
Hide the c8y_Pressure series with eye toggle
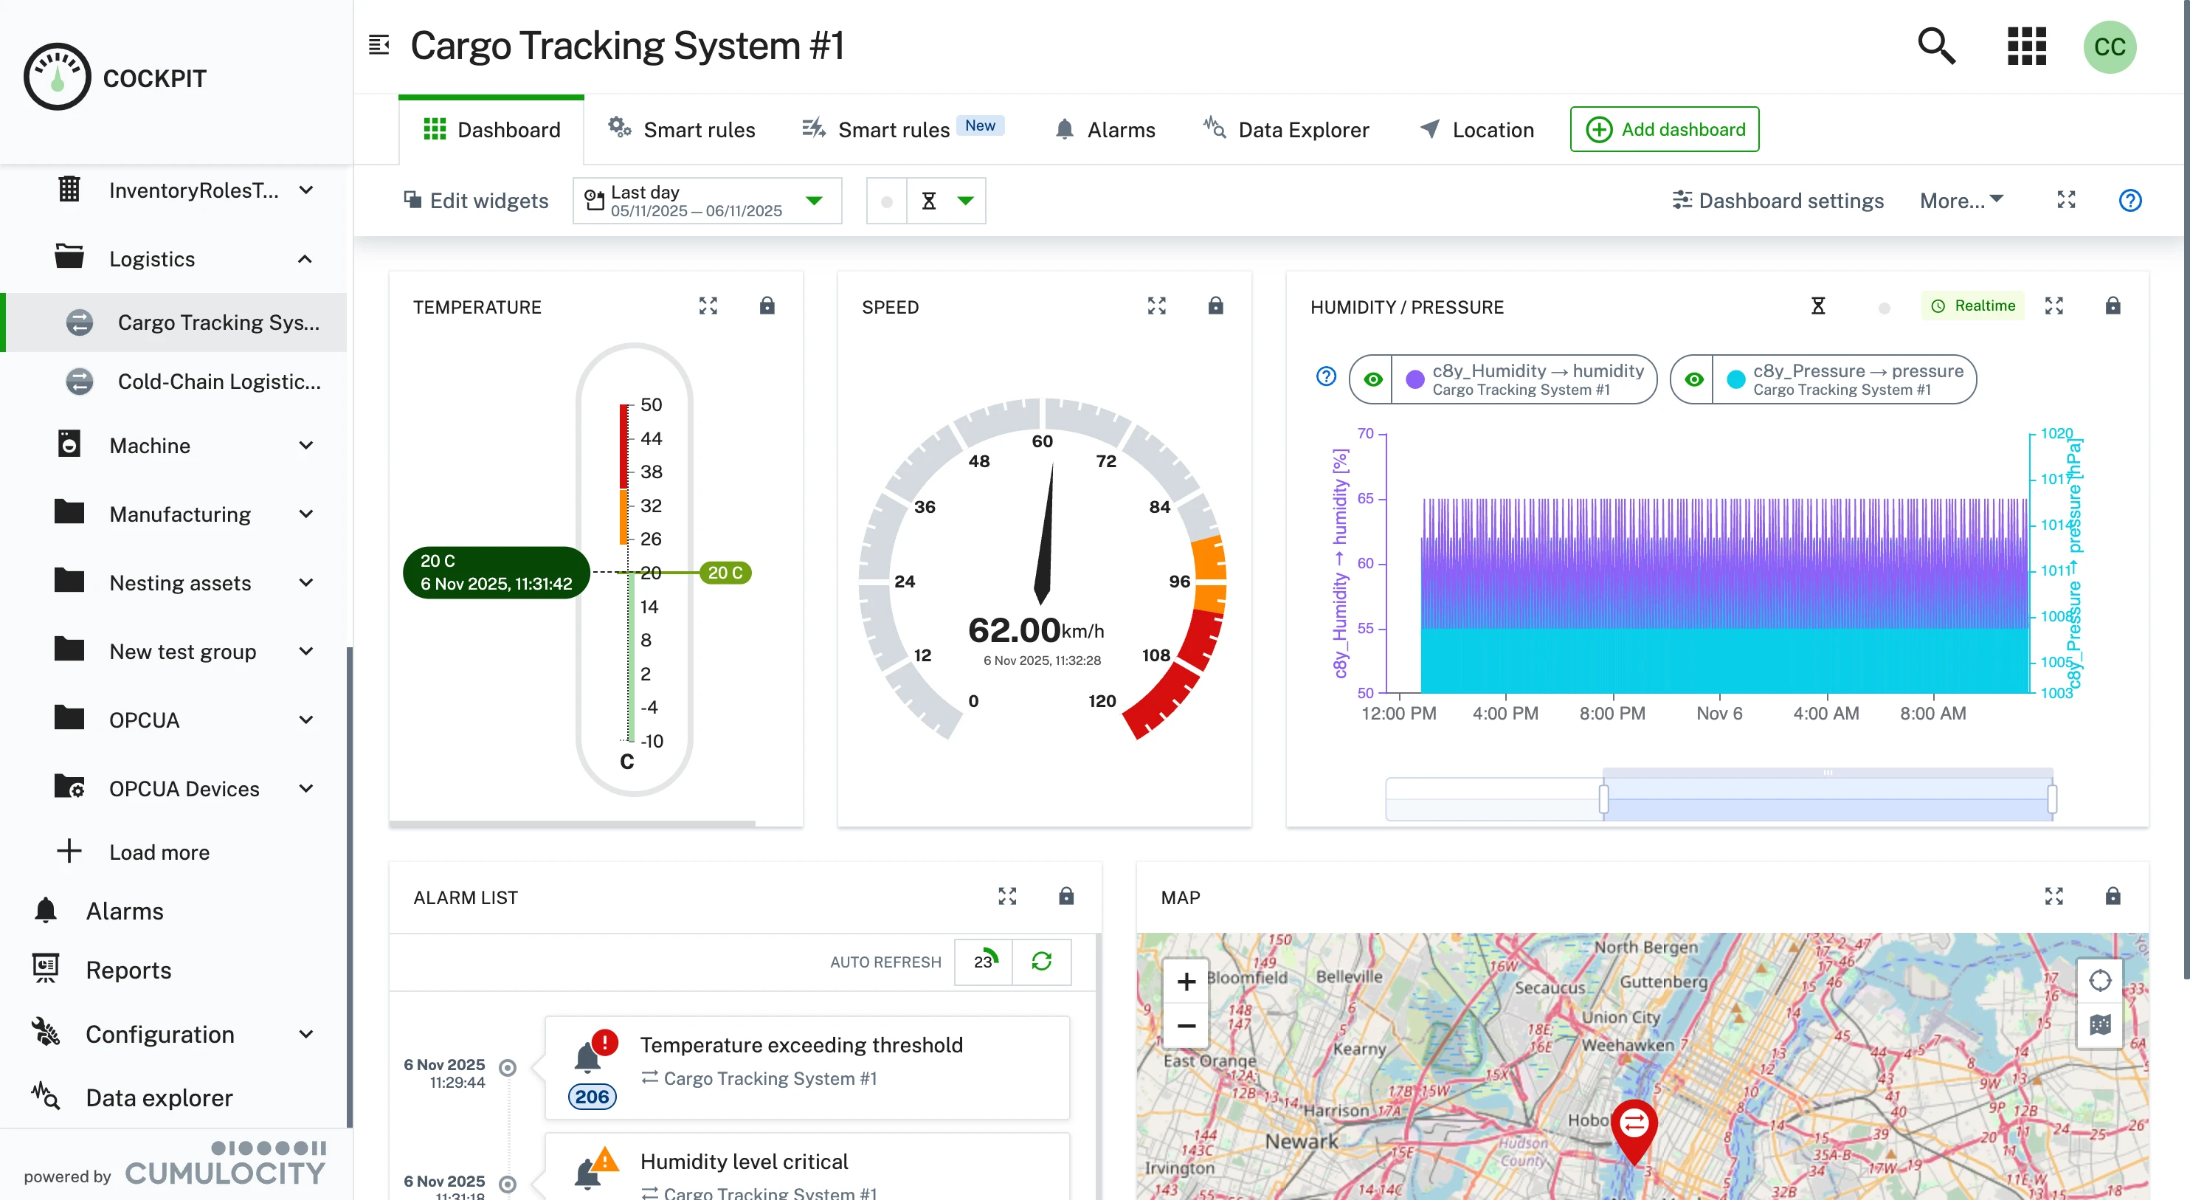click(1693, 379)
